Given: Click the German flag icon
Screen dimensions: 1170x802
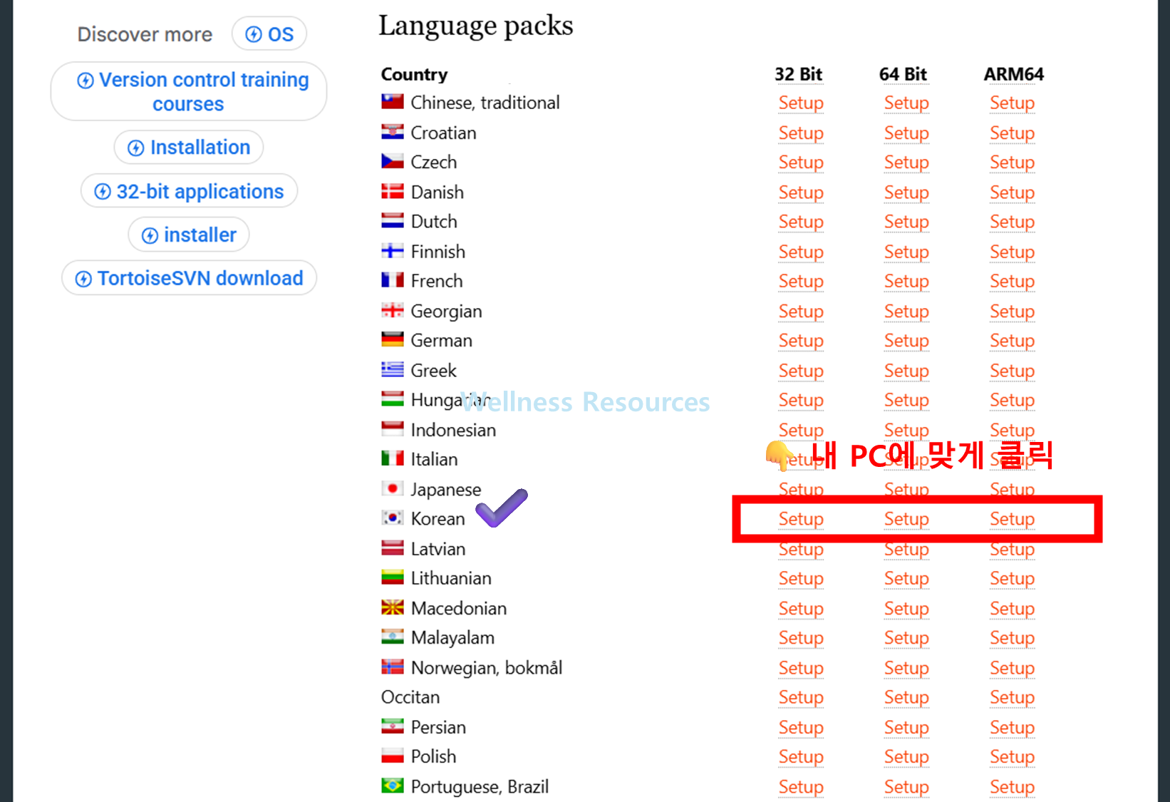Looking at the screenshot, I should pyautogui.click(x=392, y=339).
